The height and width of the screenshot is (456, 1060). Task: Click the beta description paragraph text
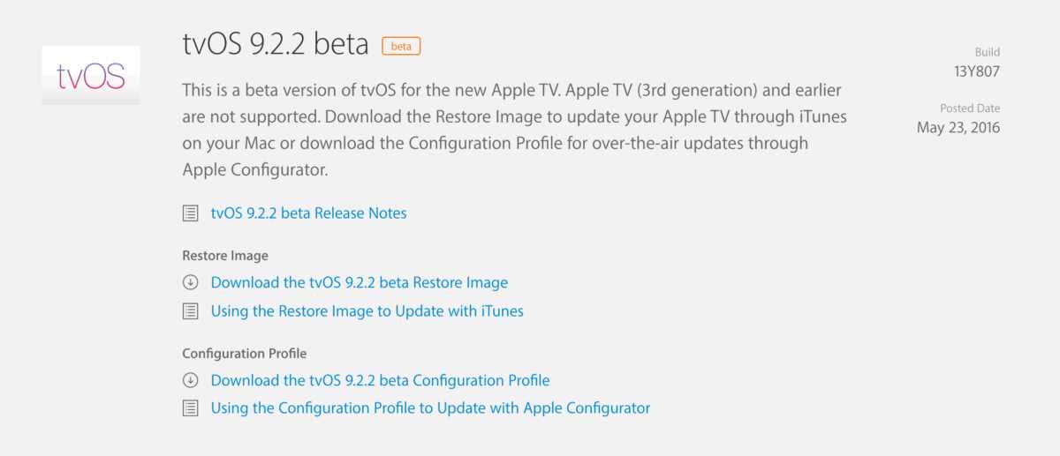coord(511,130)
